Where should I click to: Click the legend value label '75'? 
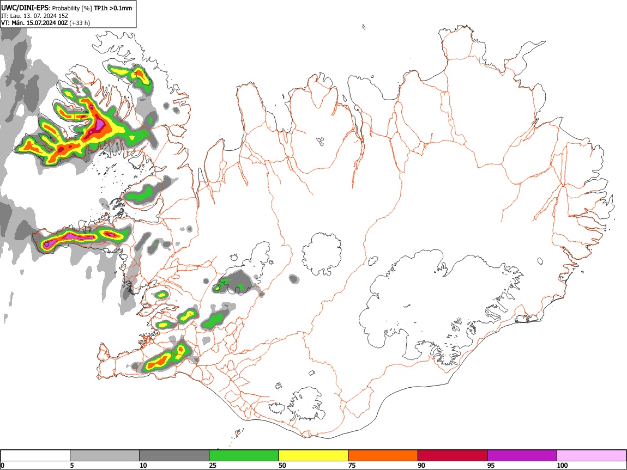point(352,465)
